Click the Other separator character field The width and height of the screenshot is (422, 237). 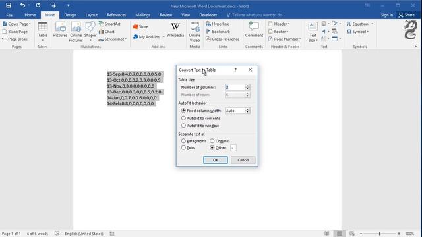233,147
